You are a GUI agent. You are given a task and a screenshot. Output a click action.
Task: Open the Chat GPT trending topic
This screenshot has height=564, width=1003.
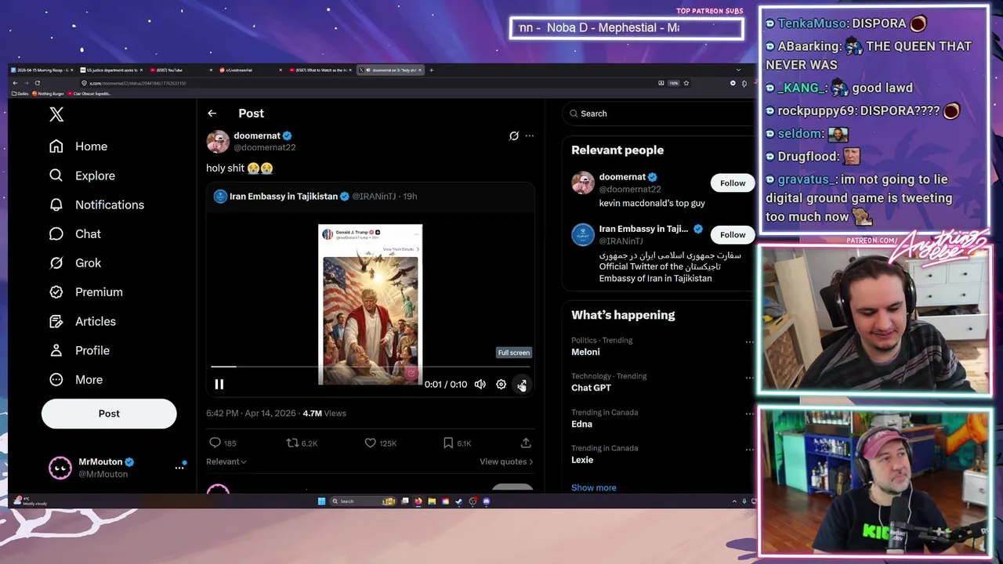pos(591,388)
